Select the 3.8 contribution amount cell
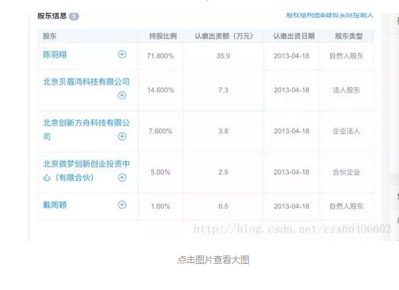The height and width of the screenshot is (290, 399). 223,131
